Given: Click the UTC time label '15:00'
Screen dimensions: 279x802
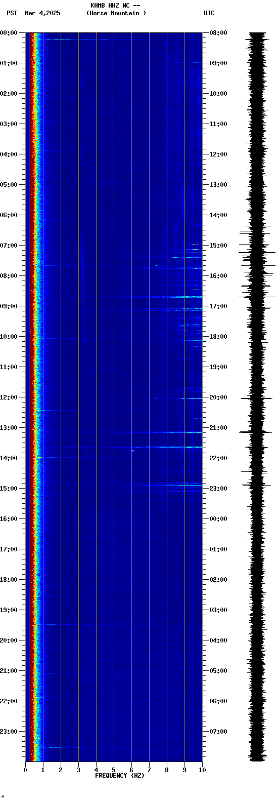Looking at the screenshot, I should pyautogui.click(x=218, y=246).
